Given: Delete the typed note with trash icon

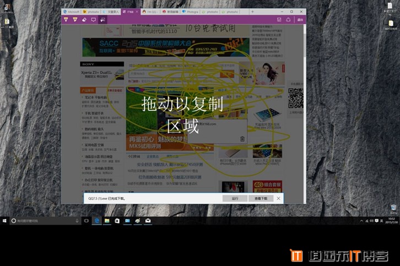Looking at the screenshot, I should 242,138.
